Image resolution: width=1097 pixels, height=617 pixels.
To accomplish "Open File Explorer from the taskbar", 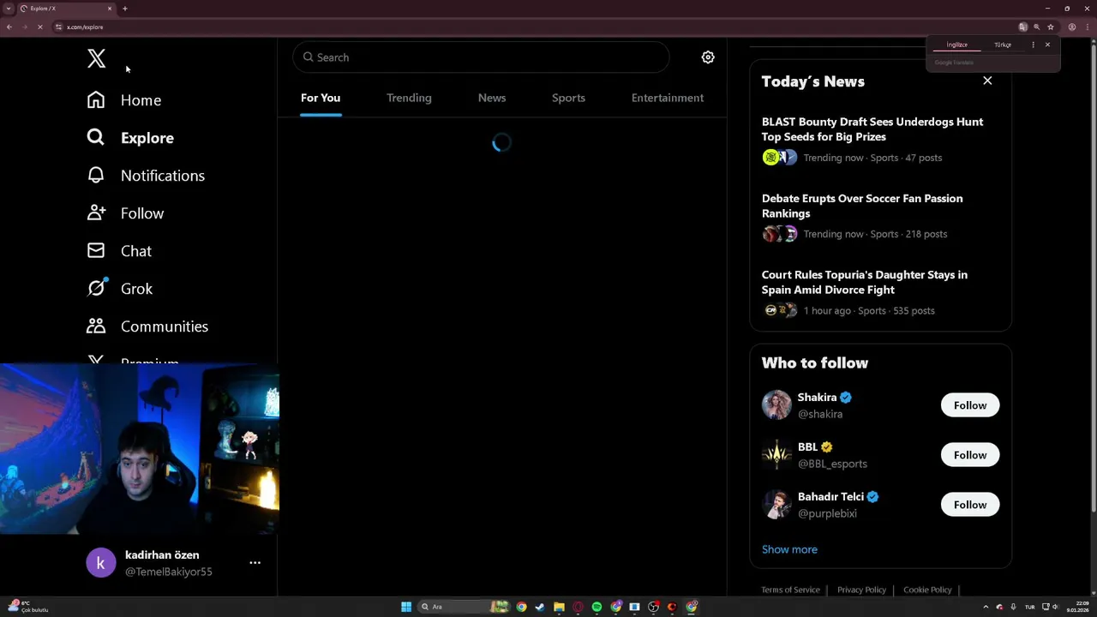I will point(559,607).
